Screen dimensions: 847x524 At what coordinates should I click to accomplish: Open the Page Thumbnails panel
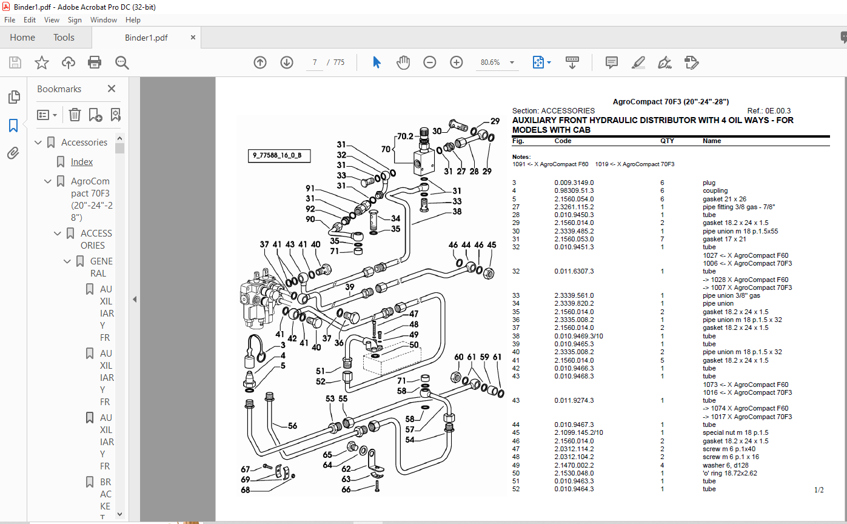click(13, 97)
